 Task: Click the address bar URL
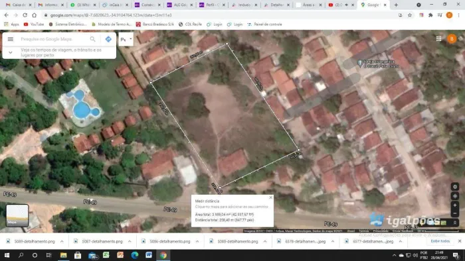(111, 15)
